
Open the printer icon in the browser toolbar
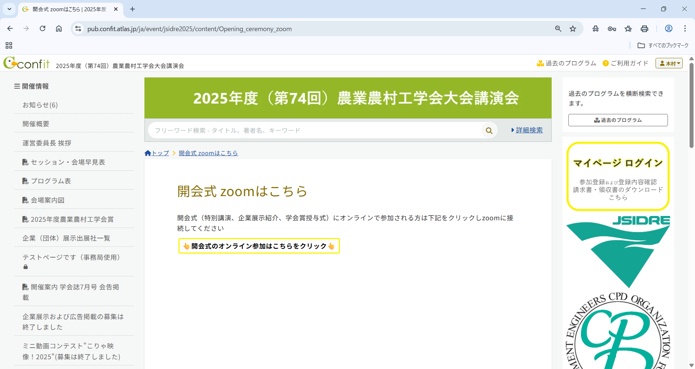pos(644,29)
